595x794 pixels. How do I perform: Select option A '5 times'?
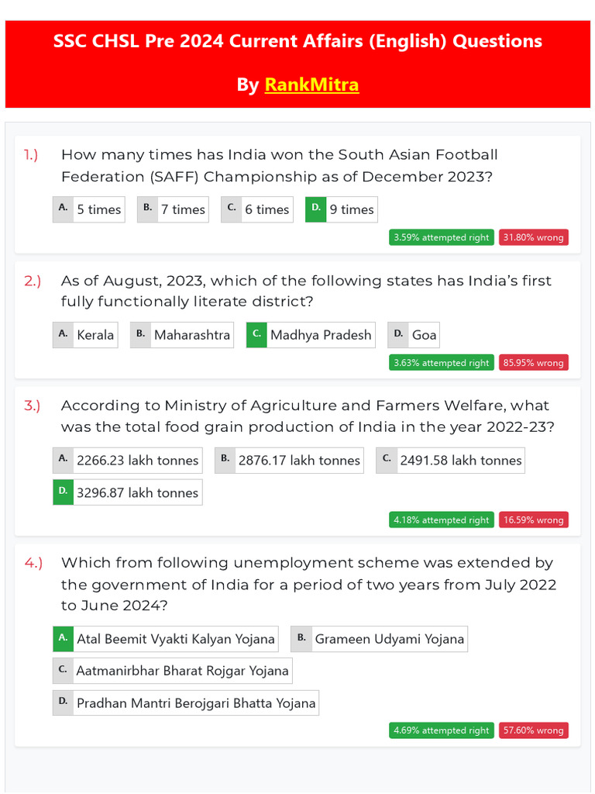[89, 209]
